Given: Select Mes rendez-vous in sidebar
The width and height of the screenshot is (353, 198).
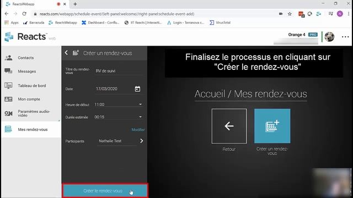Looking at the screenshot, I should coord(31,129).
